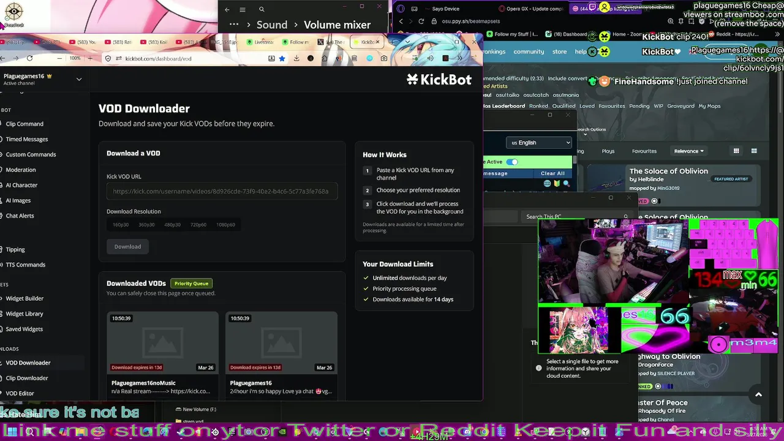
Task: Open browser downloads arrow icon
Action: coord(296,58)
